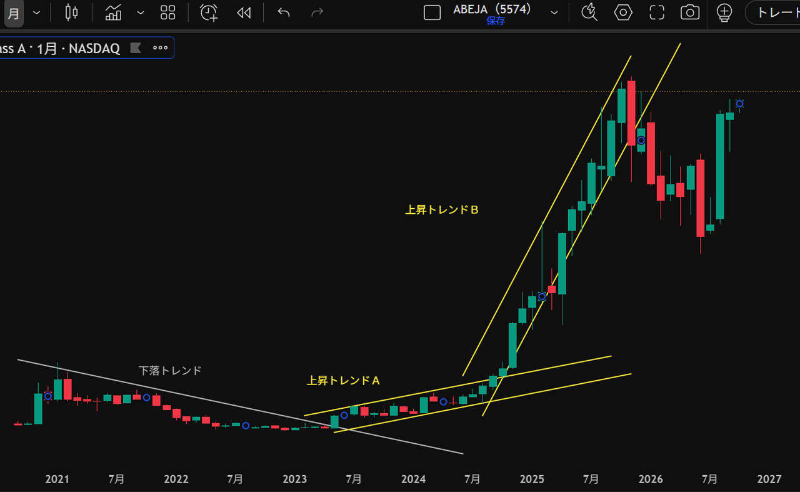Click the flag icon in the symbol legend
800x492 pixels.
136,48
